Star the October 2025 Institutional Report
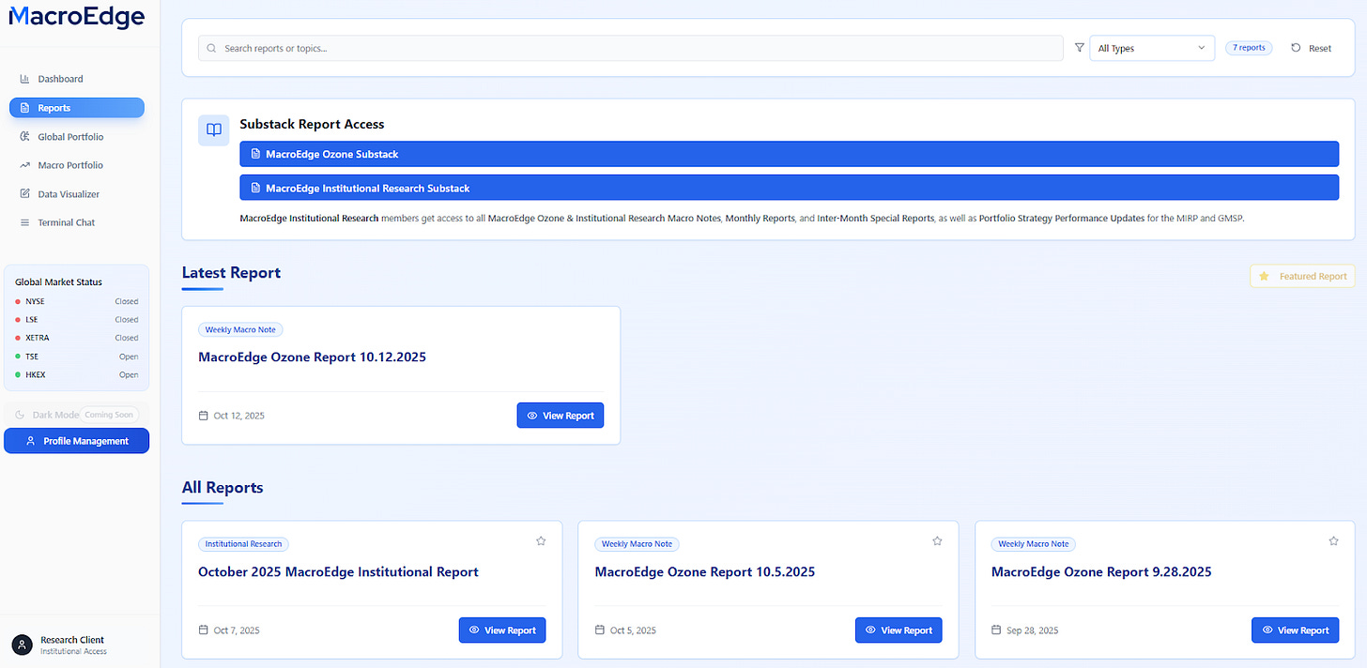 point(541,540)
